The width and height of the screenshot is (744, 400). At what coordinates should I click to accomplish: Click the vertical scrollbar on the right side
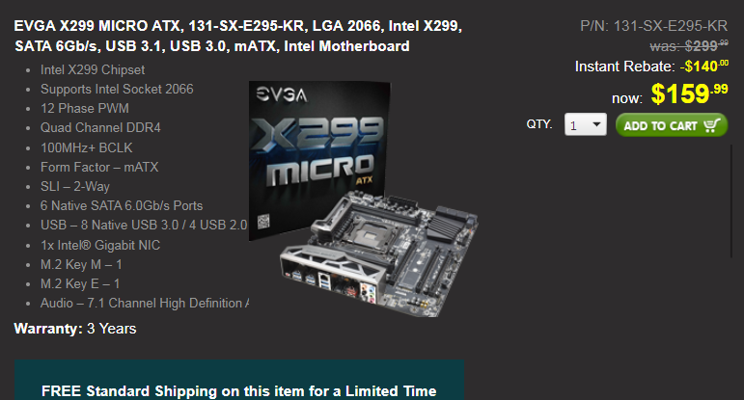click(x=731, y=200)
